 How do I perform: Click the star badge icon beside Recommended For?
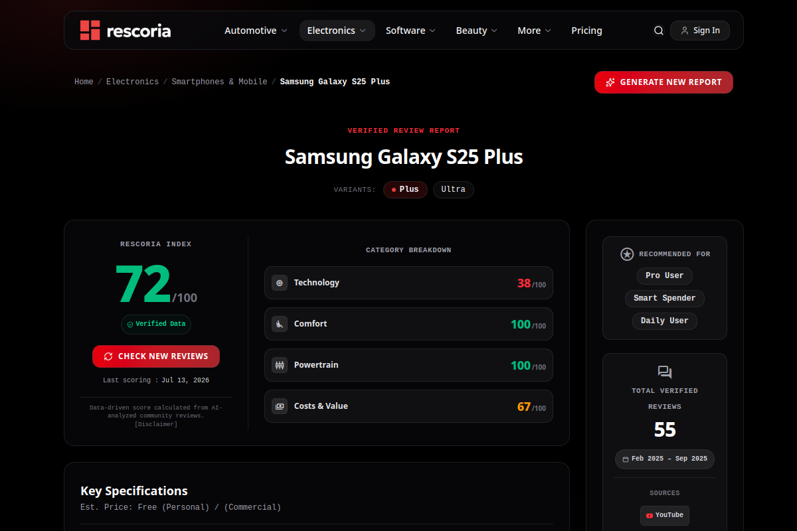pyautogui.click(x=627, y=254)
